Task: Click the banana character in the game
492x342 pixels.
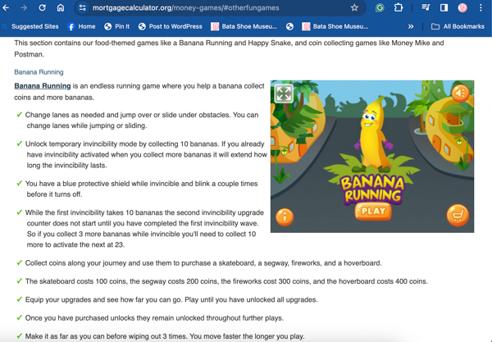Action: [x=373, y=135]
